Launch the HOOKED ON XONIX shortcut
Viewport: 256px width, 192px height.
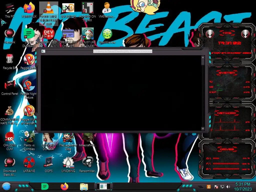pyautogui.click(x=87, y=12)
